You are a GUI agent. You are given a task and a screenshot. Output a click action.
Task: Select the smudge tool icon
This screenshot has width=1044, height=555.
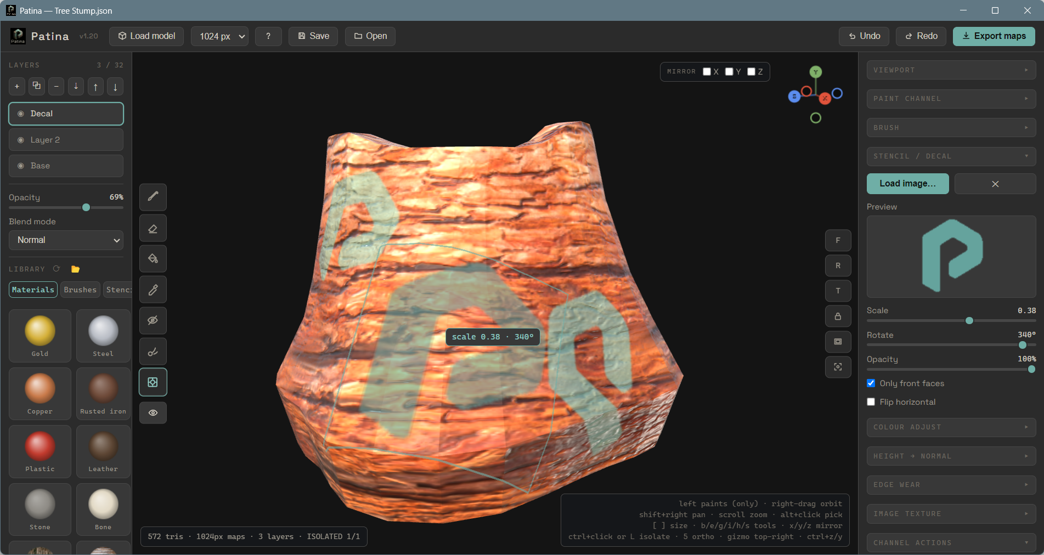point(153,351)
